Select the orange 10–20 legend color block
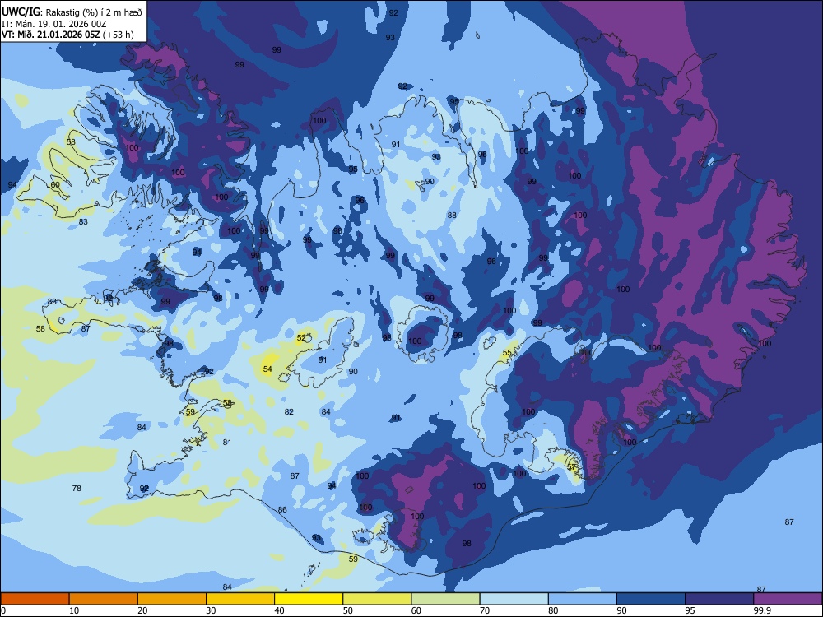Screen dimensions: 823x617 104,599
